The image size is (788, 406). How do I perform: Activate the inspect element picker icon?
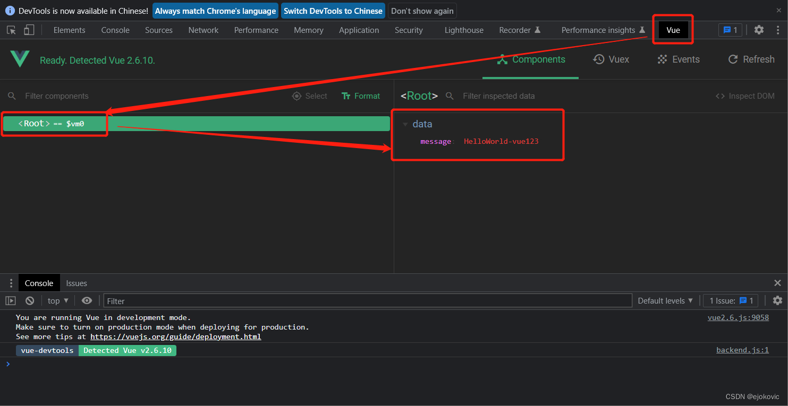pos(11,30)
